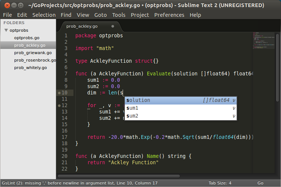
Task: Choose 'solution' autocomplete suggestion
Action: point(181,100)
